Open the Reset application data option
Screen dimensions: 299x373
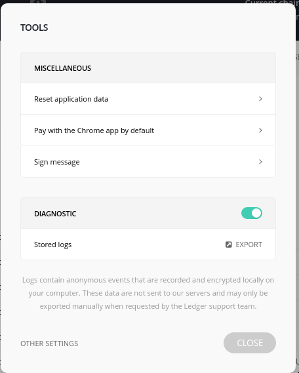[148, 99]
